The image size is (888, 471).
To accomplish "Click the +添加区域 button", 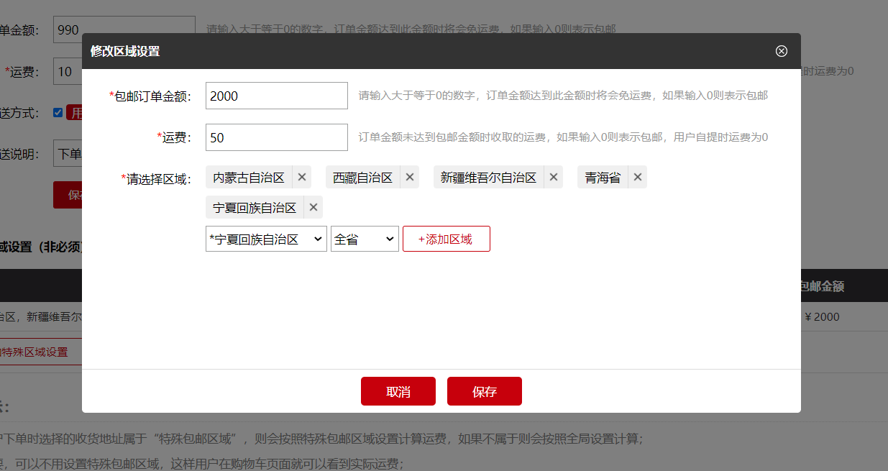I will (446, 238).
